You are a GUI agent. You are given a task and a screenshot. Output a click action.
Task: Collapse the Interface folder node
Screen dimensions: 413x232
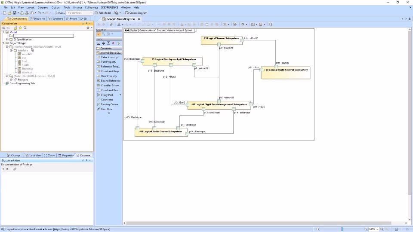pos(11,50)
